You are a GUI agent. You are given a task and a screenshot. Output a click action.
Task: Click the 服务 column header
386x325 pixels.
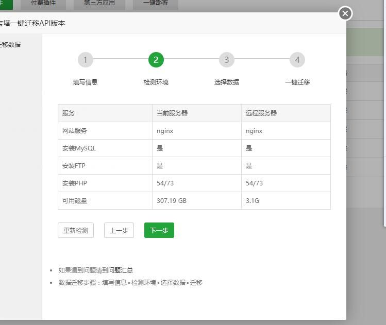[69, 113]
